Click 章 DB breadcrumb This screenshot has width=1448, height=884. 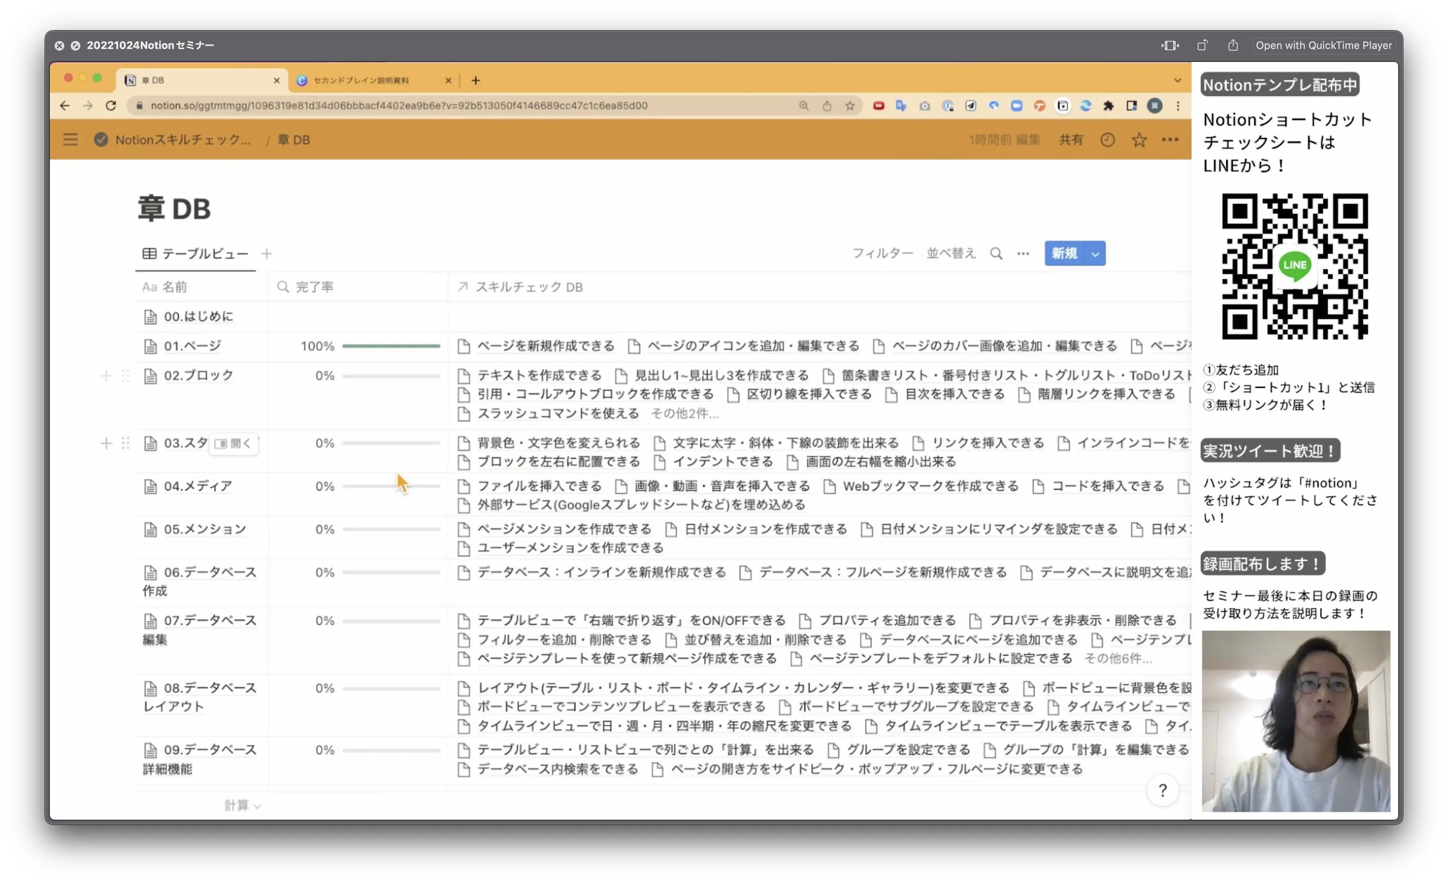(x=293, y=140)
